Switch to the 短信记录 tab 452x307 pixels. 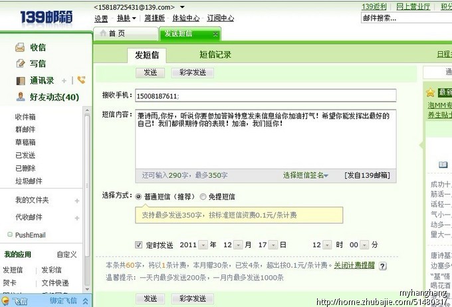(215, 54)
